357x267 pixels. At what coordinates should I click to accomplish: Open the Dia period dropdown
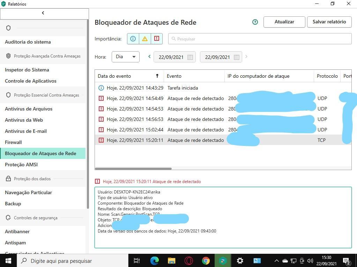coord(125,57)
